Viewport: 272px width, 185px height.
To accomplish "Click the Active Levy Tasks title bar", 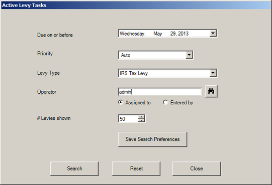I will click(136, 5).
